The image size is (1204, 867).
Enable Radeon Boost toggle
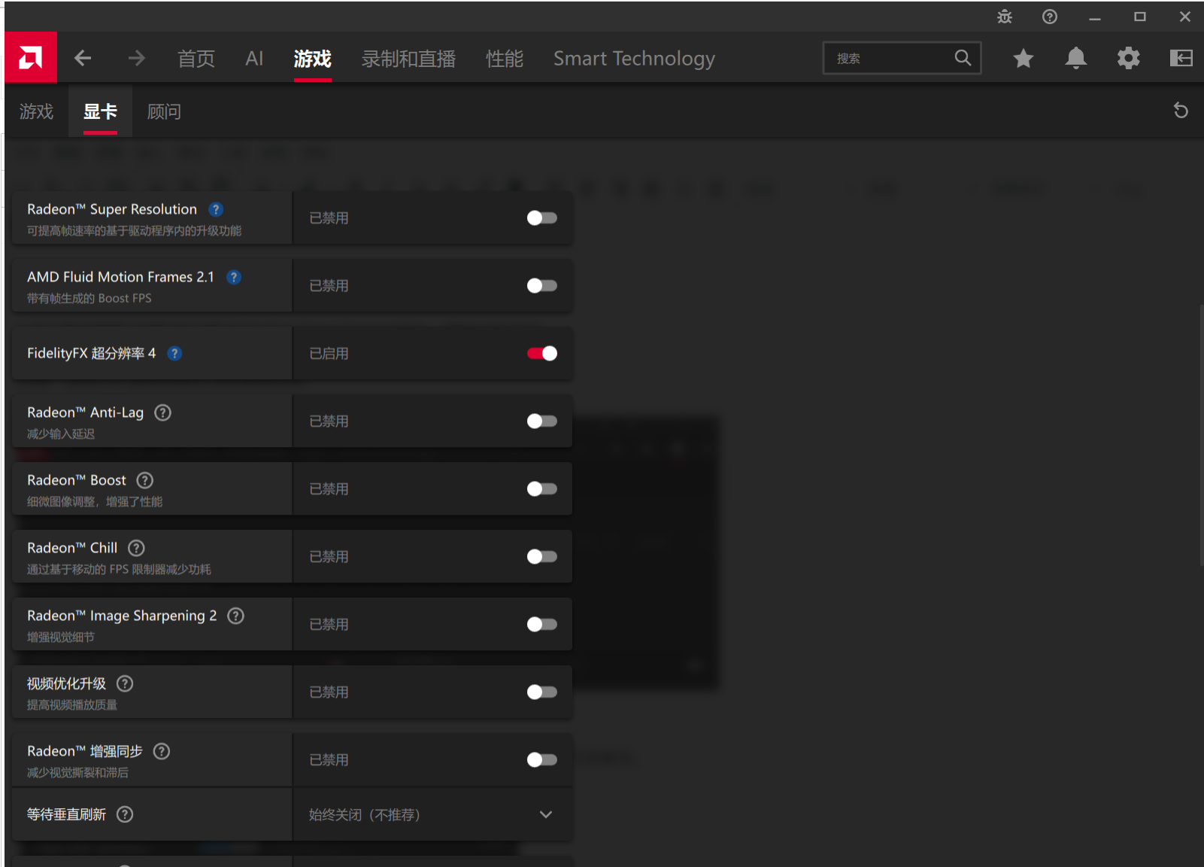point(541,489)
